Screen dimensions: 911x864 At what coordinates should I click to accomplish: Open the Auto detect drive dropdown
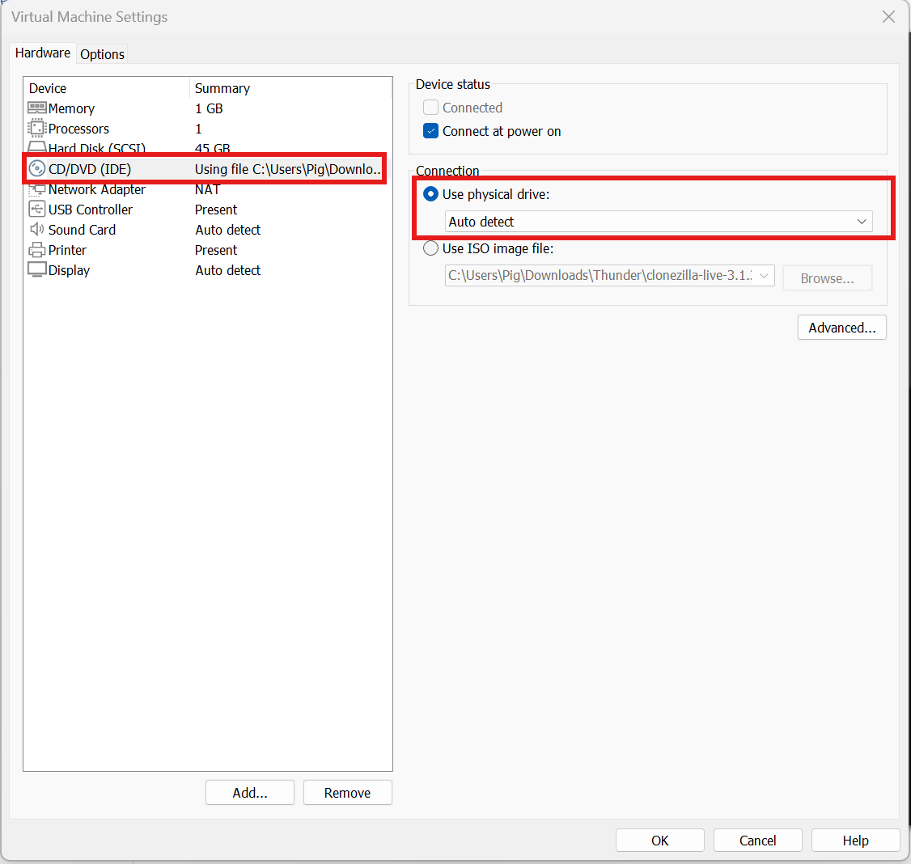tap(659, 222)
